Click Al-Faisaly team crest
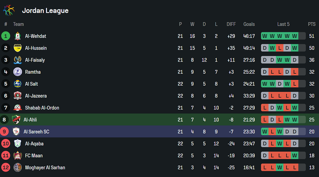 [x=17, y=60]
